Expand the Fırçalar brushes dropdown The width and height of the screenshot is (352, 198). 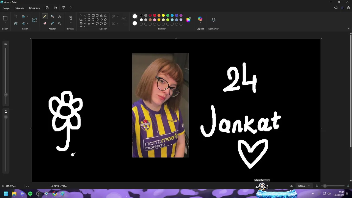tap(71, 23)
